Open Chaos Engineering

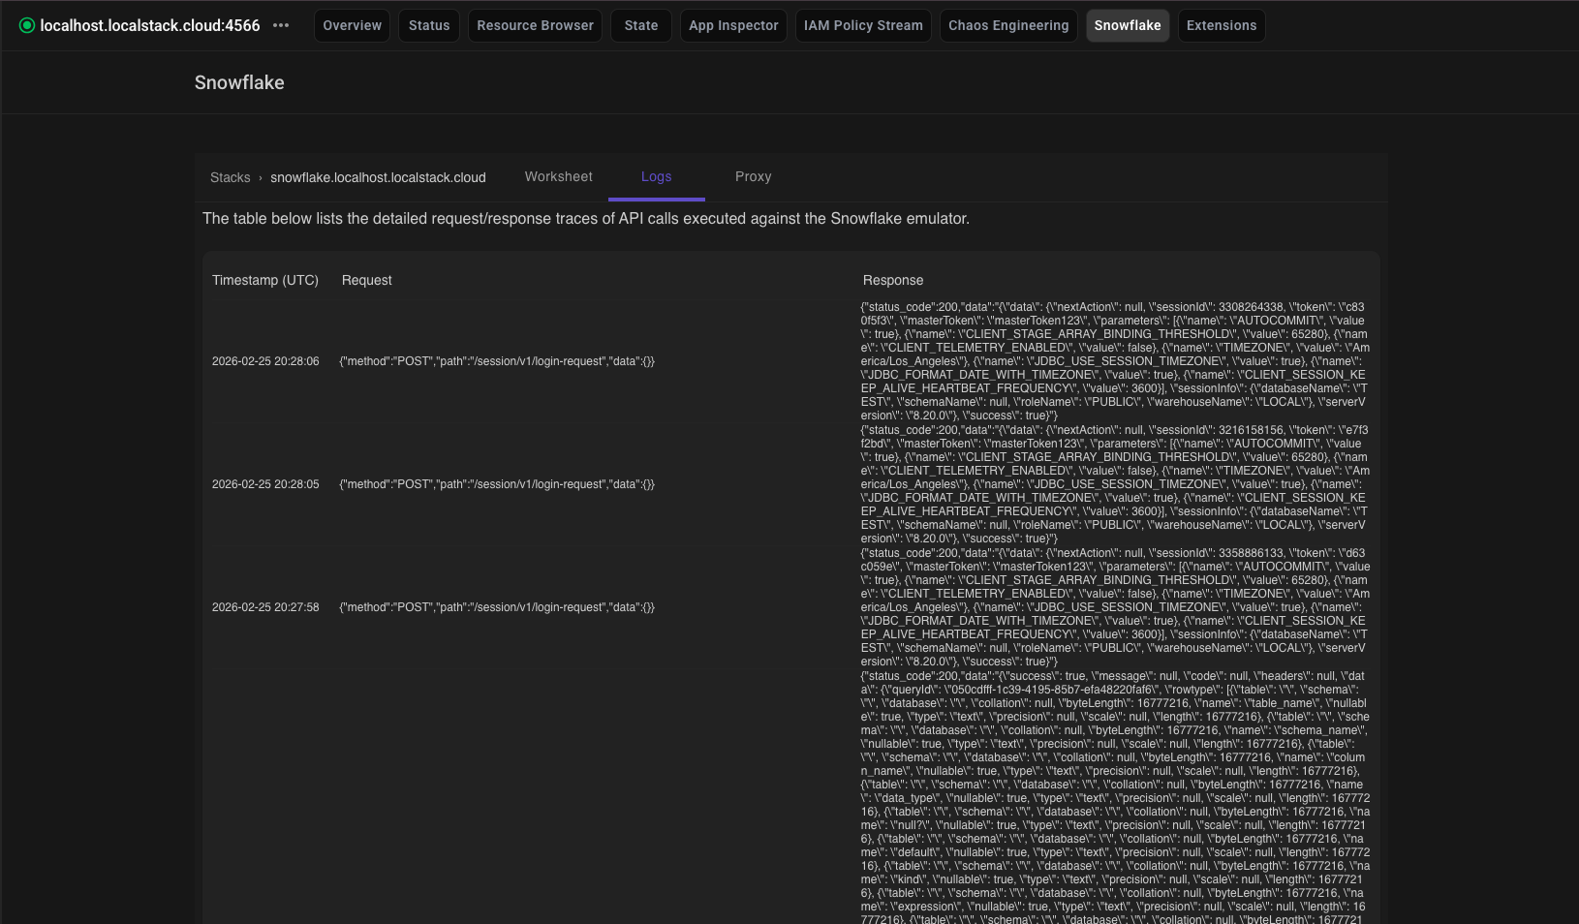point(1007,25)
